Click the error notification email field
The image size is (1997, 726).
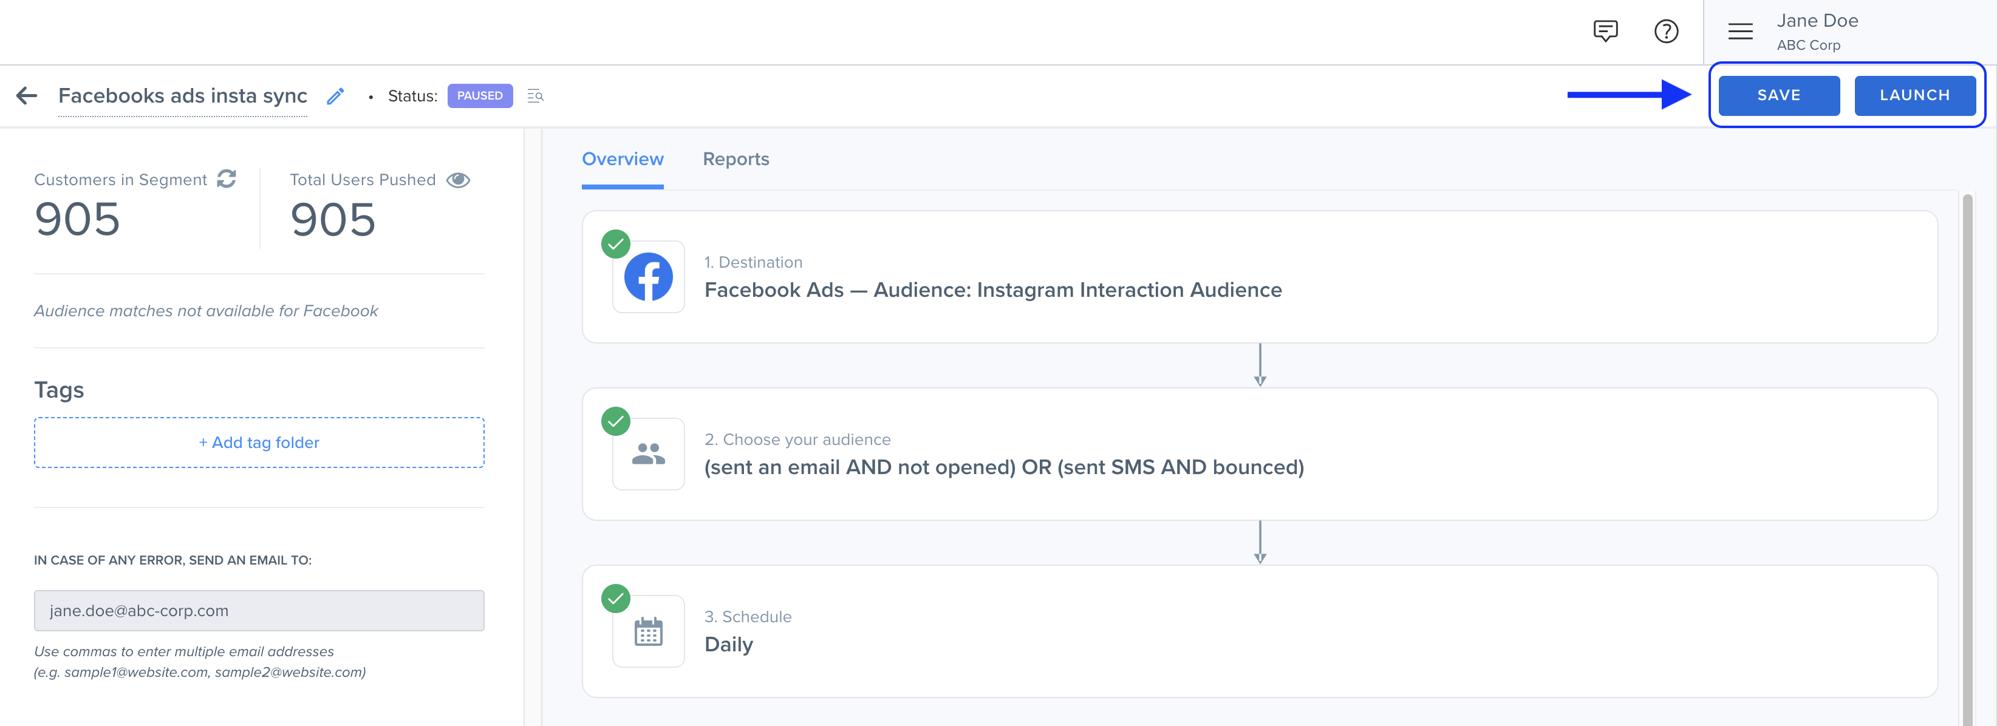(259, 611)
